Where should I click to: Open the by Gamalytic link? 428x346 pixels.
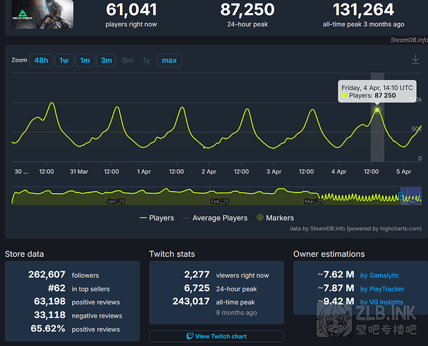379,275
